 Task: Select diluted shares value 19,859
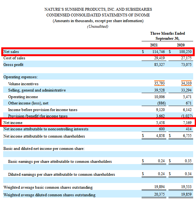(186, 194)
